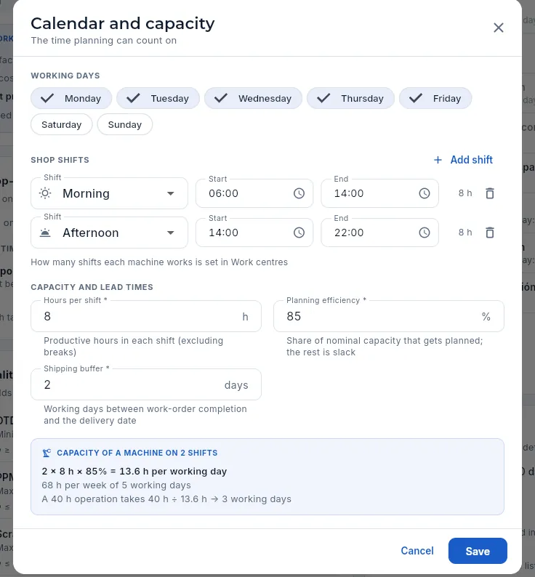Screen dimensions: 535x577
Task: Delete the Morning shift with trash icon
Action: [489, 193]
